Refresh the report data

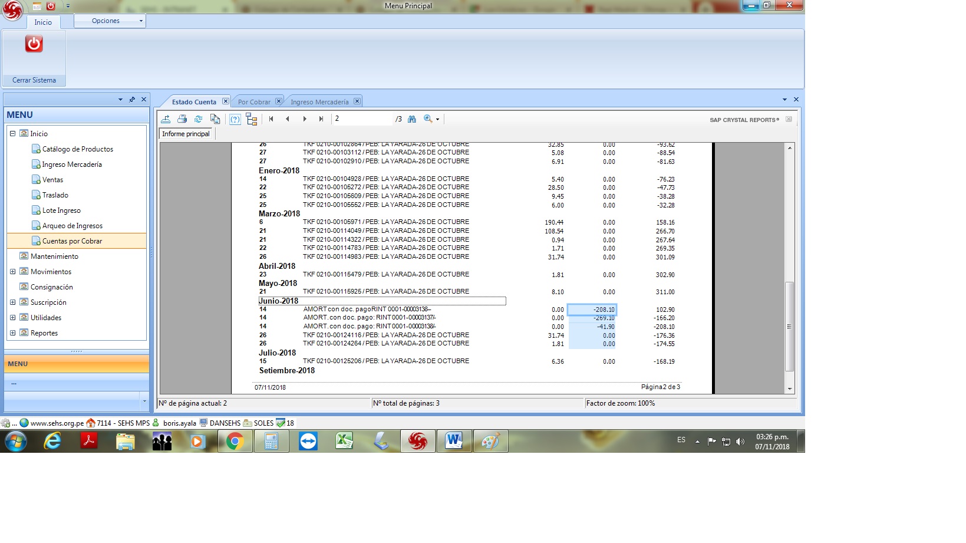click(x=199, y=119)
